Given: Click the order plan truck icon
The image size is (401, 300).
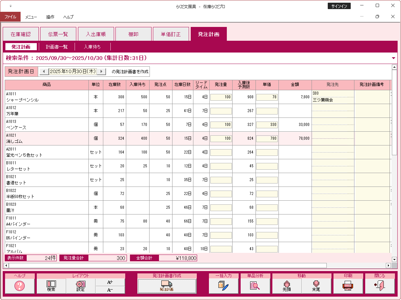Looking at the screenshot, I should pos(167,286).
